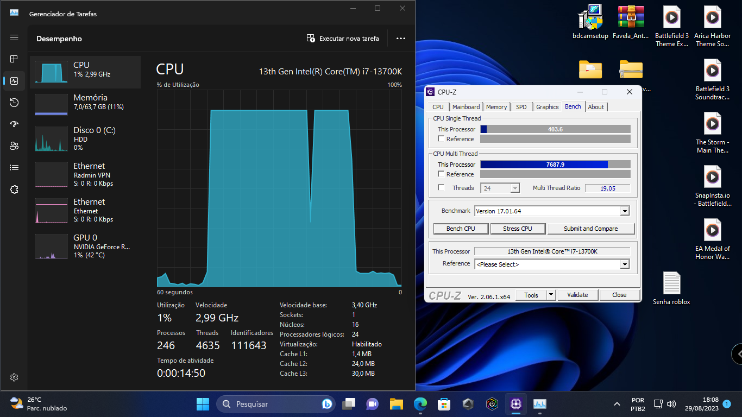Switch to CPU tab in CPU-Z
742x417 pixels.
coord(438,107)
